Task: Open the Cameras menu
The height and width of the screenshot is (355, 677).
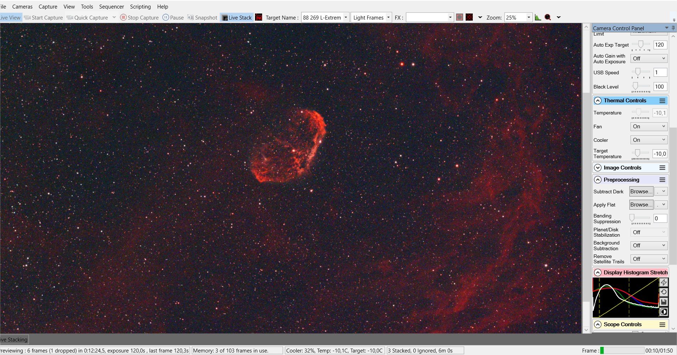Action: tap(22, 7)
